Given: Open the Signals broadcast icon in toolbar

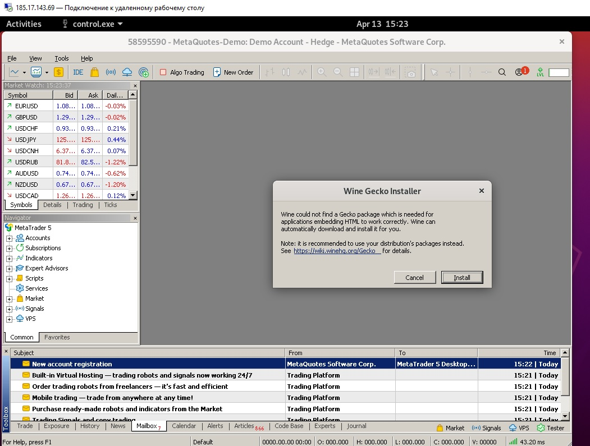Looking at the screenshot, I should pyautogui.click(x=111, y=72).
